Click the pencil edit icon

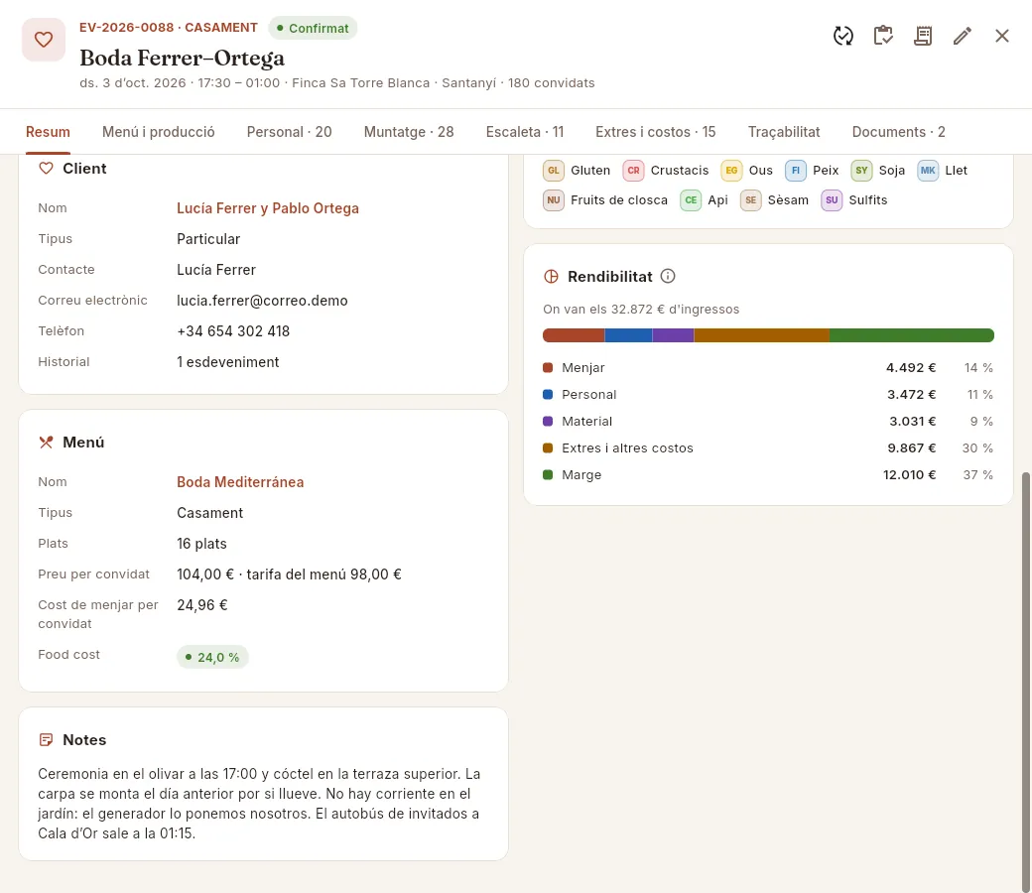[x=963, y=36]
